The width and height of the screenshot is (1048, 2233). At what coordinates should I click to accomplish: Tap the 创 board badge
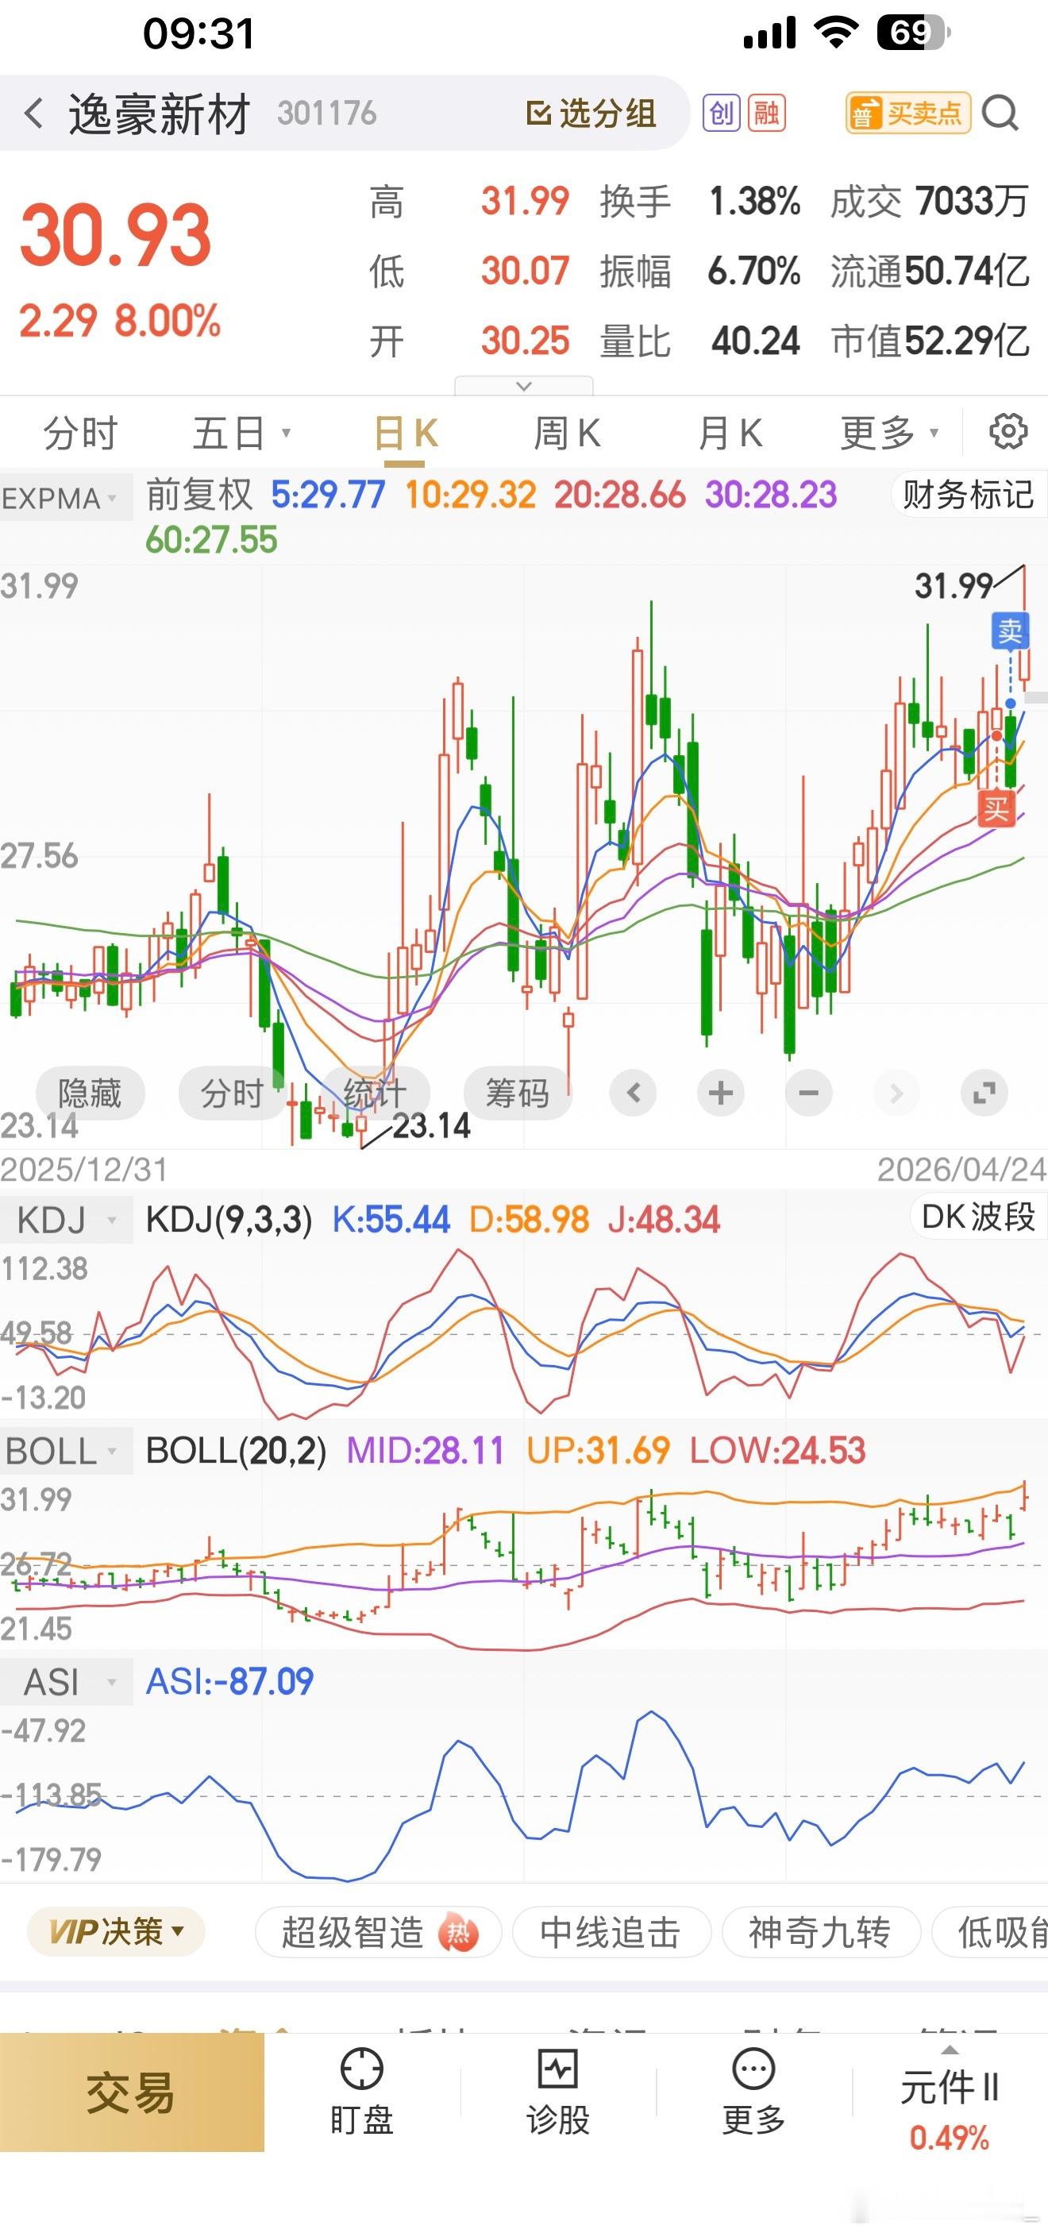click(721, 114)
